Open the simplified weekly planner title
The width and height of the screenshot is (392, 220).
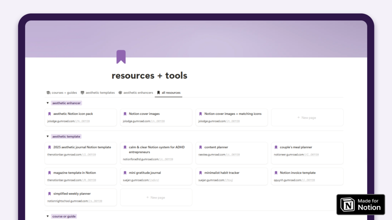[72, 194]
